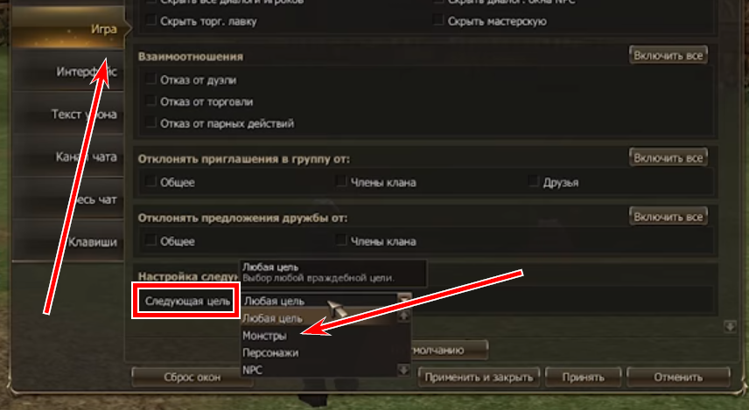Tick the Друзья group invite checkbox
Viewport: 749px width, 410px height.
pos(534,182)
